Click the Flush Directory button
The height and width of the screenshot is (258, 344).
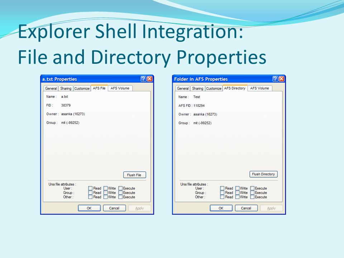[x=263, y=174]
